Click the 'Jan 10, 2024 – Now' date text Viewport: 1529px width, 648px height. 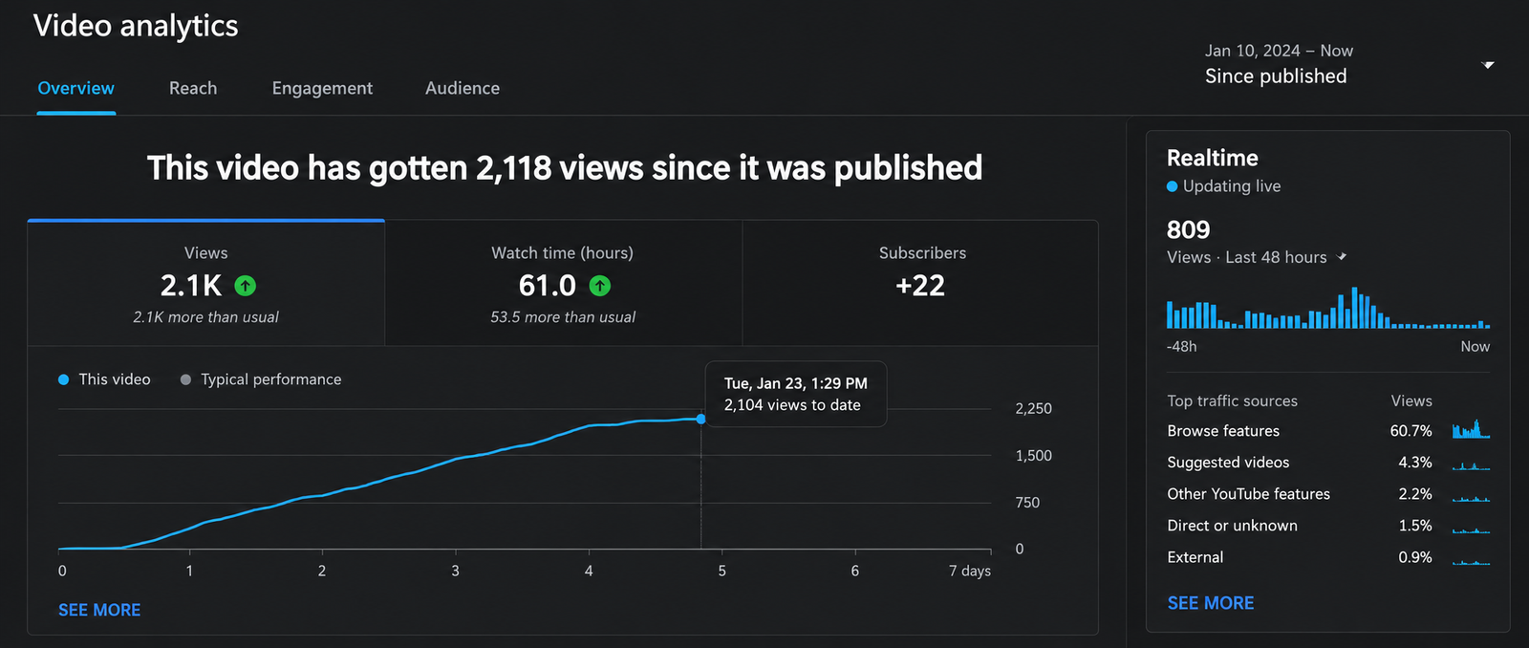point(1279,51)
